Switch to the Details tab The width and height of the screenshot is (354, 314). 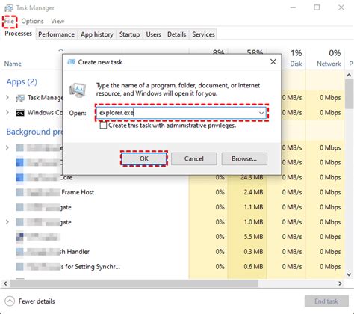pos(176,34)
